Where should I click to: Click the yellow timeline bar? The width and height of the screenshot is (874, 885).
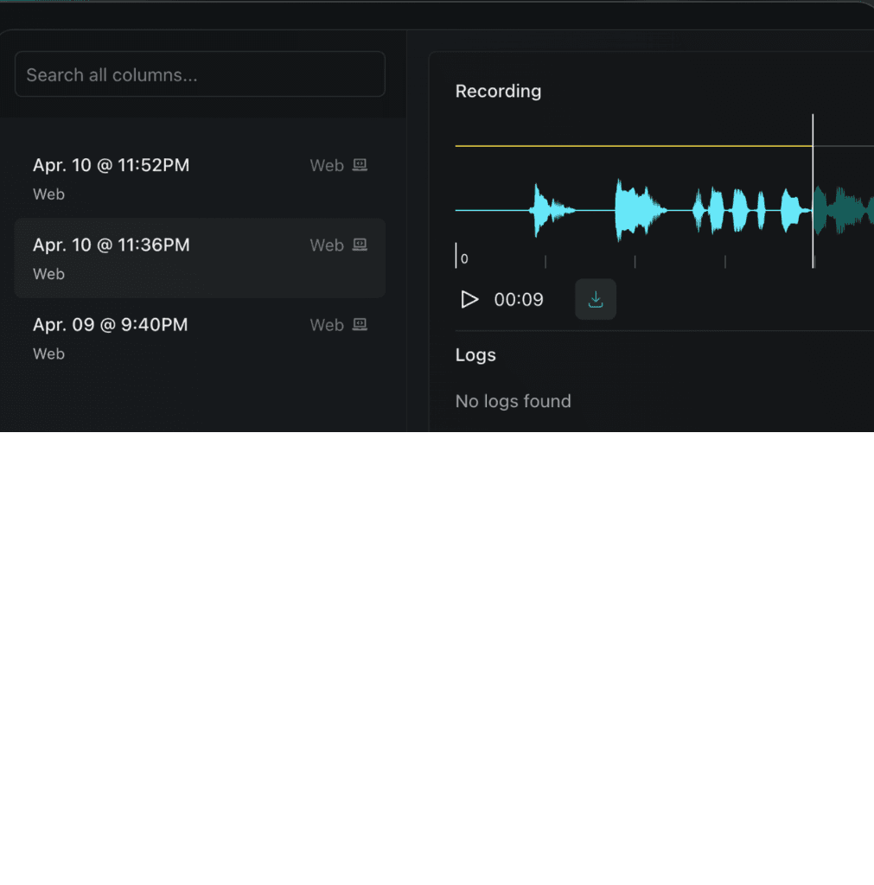tap(634, 145)
